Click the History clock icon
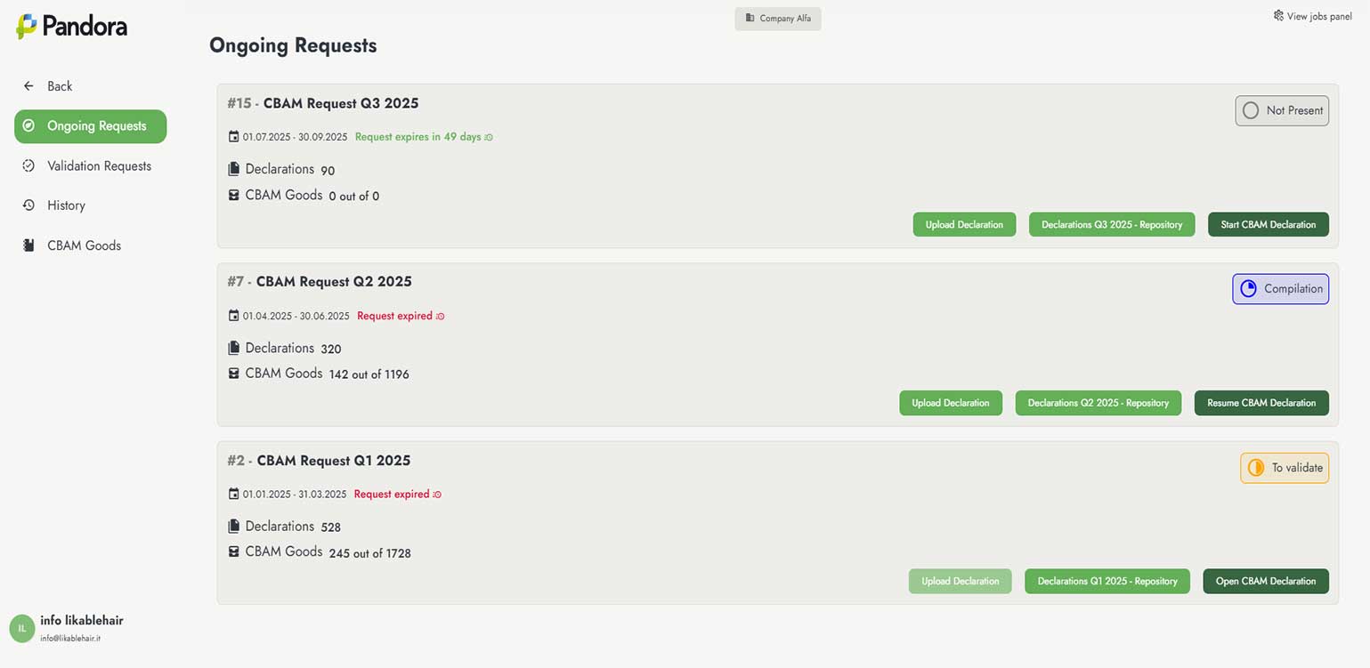This screenshot has height=668, width=1370. [28, 205]
